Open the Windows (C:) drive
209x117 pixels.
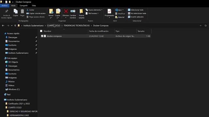point(14,89)
